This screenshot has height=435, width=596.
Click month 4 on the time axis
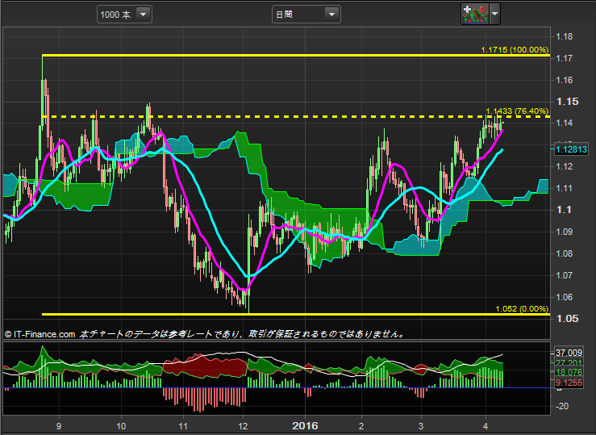(x=486, y=426)
